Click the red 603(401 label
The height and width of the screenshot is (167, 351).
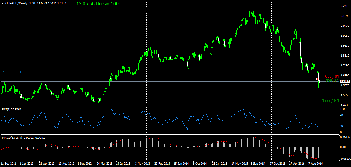[332, 76]
